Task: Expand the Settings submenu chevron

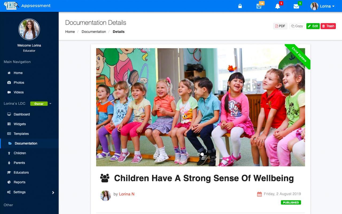Action: coord(53,192)
